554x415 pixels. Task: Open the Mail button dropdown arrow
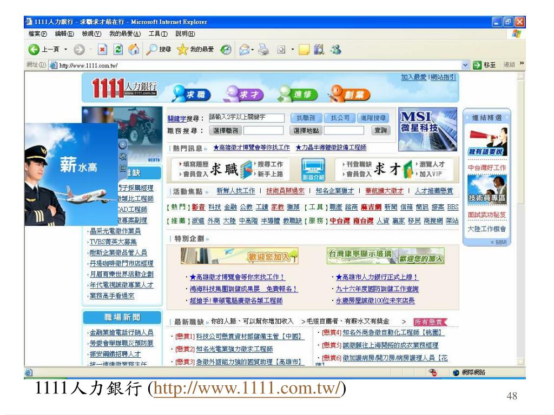point(253,50)
